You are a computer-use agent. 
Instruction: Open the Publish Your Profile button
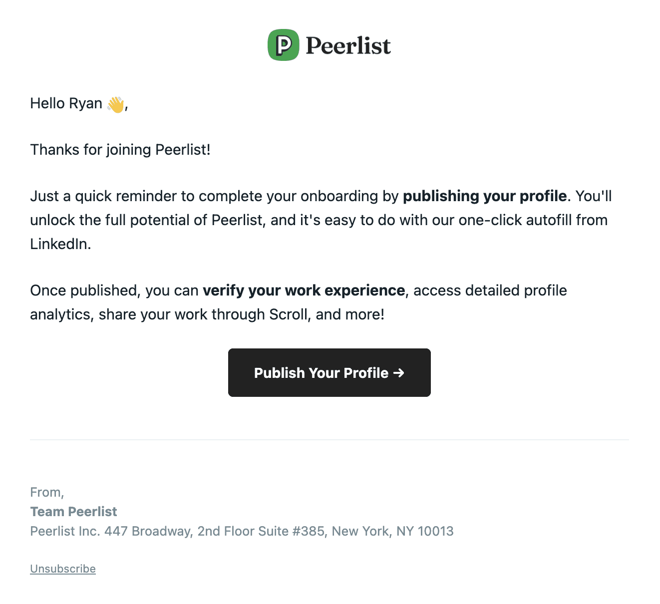[x=330, y=372]
